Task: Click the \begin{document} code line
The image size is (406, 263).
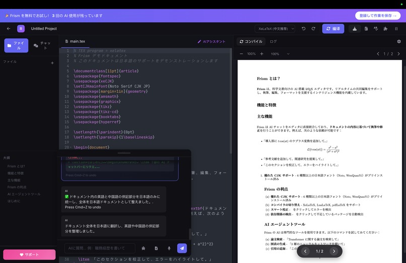Action: click(x=91, y=147)
